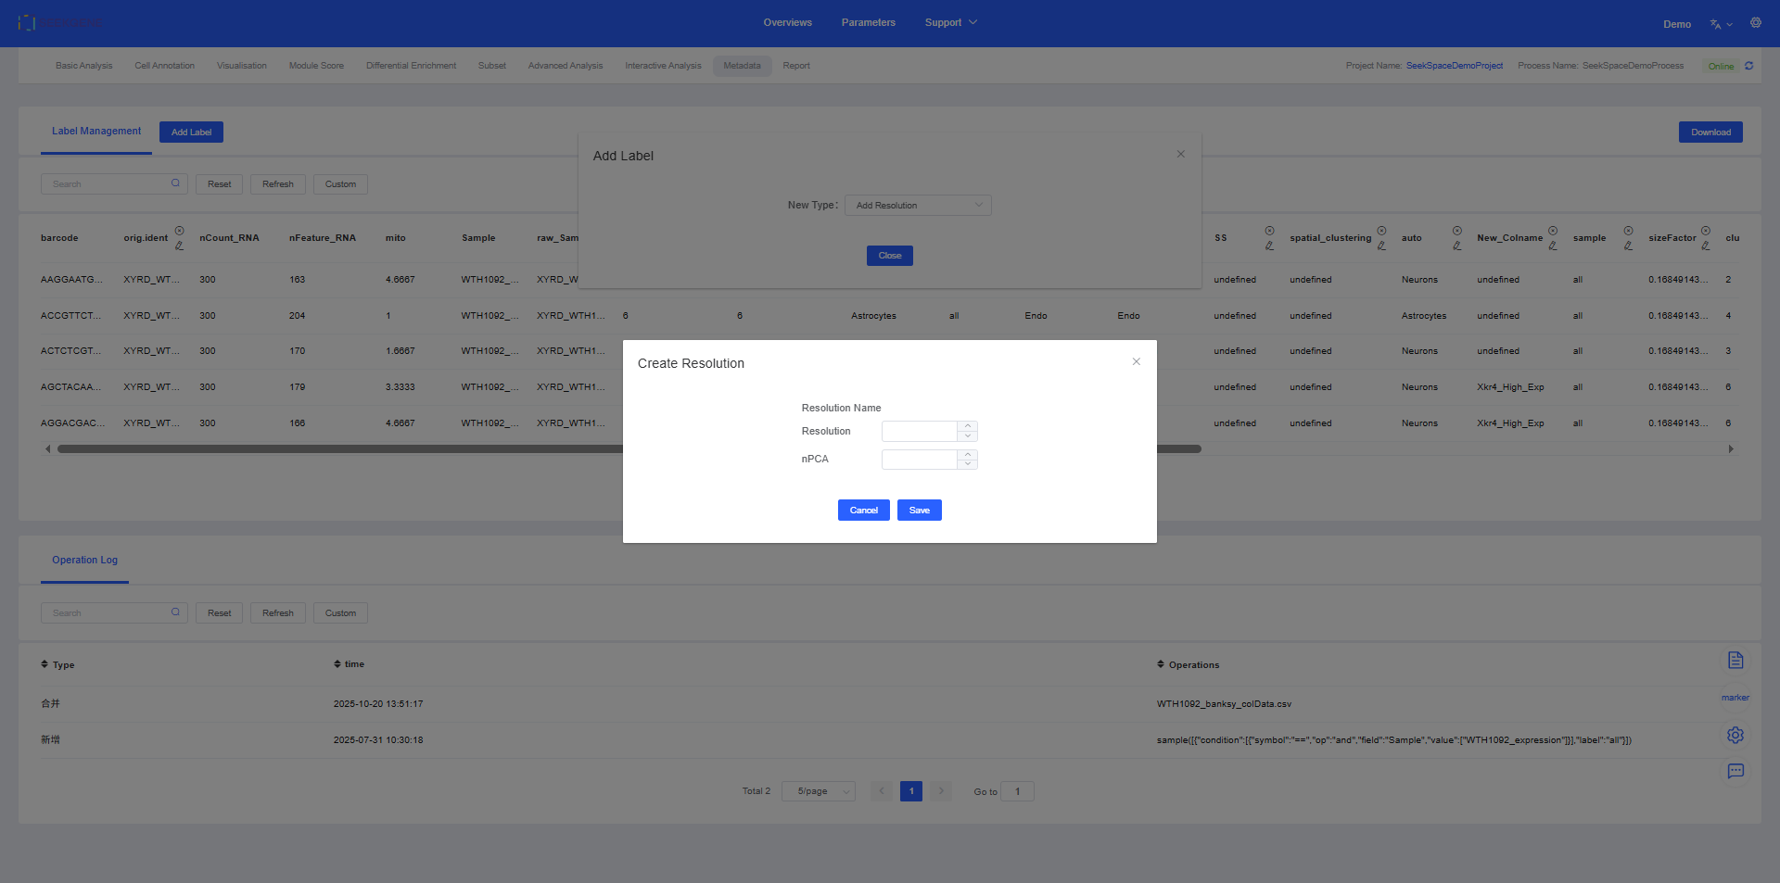
Task: Open the Parameters menu item
Action: 868,22
